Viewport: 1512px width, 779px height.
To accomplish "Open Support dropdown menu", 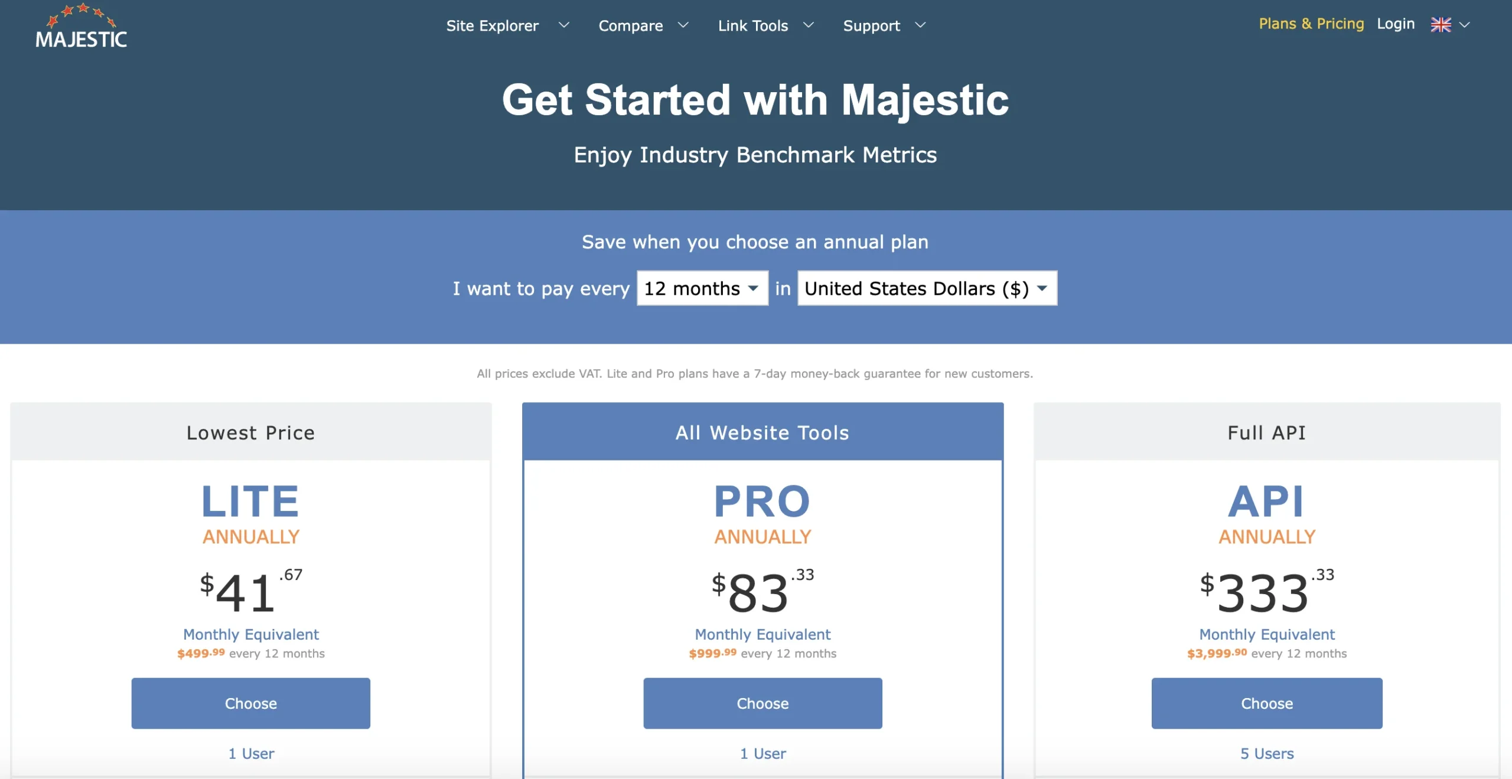I will click(884, 25).
